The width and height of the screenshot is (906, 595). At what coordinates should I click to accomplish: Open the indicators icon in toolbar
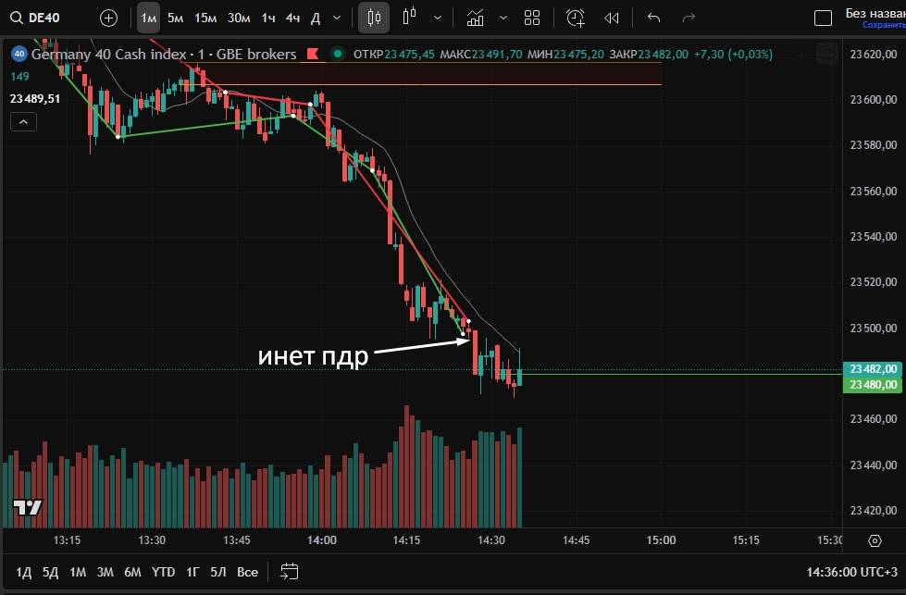coord(475,18)
